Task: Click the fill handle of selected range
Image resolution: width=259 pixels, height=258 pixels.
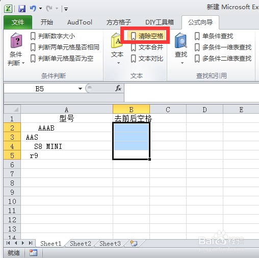Action: click(x=149, y=159)
